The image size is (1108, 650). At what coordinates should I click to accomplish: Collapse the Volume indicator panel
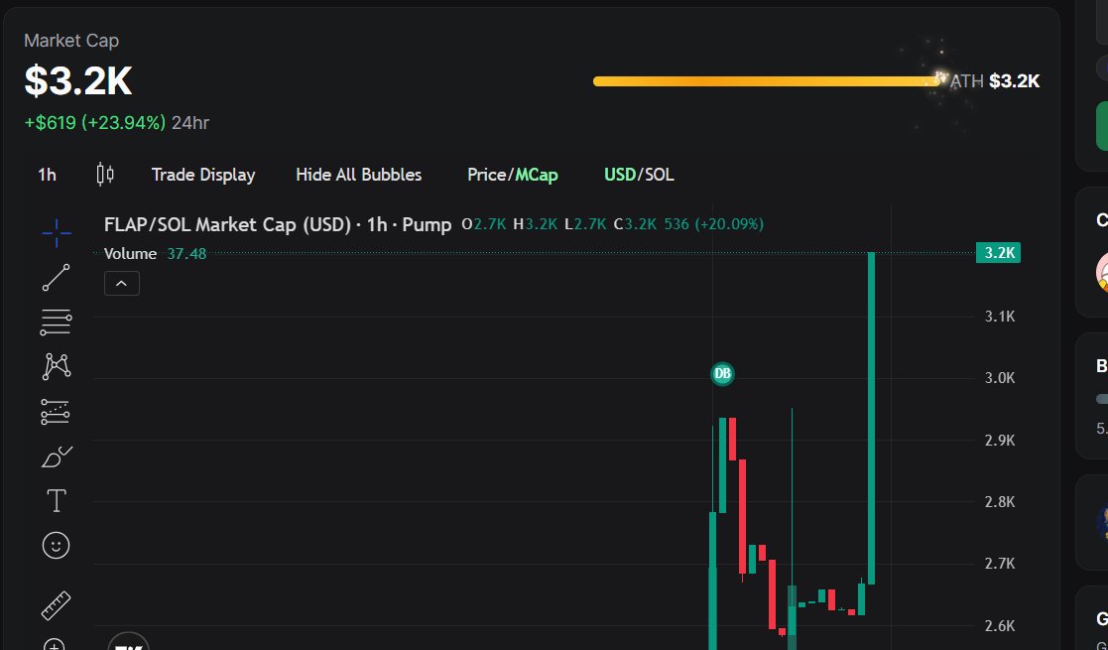[x=121, y=283]
